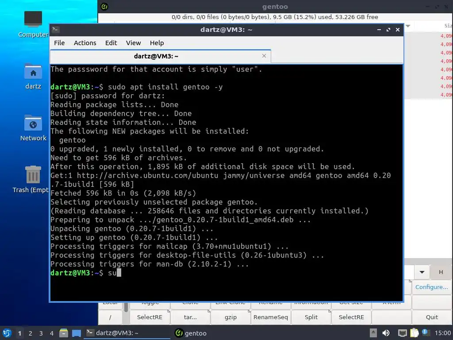This screenshot has width=453, height=340.
Task: Click the network status tray icon
Action: coord(402,333)
